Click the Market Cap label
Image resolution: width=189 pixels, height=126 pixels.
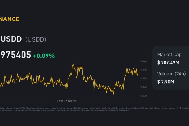[x=169, y=54]
